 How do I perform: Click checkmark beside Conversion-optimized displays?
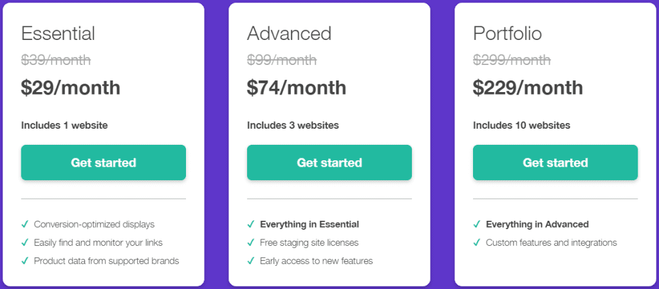click(25, 224)
